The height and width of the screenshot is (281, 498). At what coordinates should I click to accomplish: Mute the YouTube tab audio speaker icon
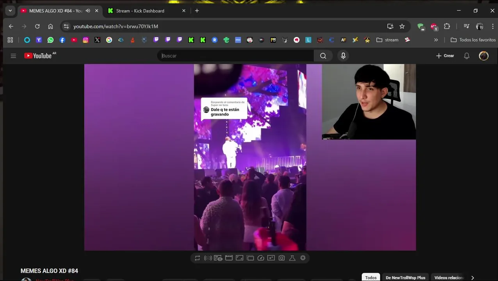pyautogui.click(x=88, y=11)
